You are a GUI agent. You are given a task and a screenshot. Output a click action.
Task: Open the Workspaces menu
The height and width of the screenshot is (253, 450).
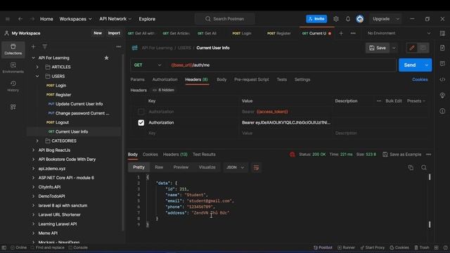point(75,19)
